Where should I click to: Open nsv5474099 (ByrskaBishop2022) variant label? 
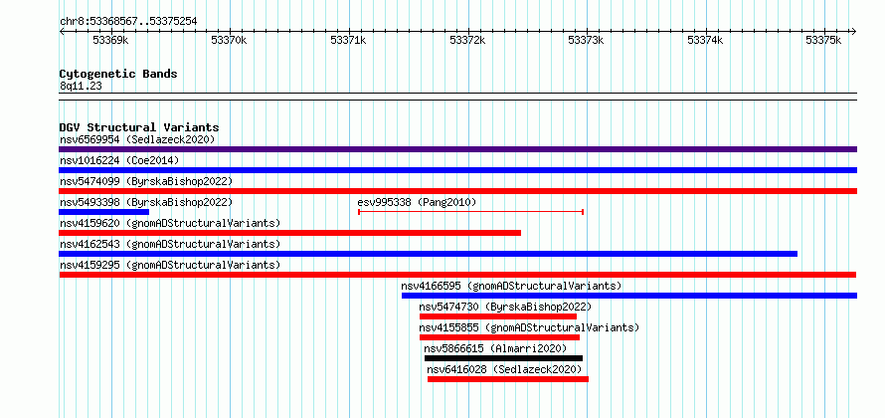click(x=146, y=181)
